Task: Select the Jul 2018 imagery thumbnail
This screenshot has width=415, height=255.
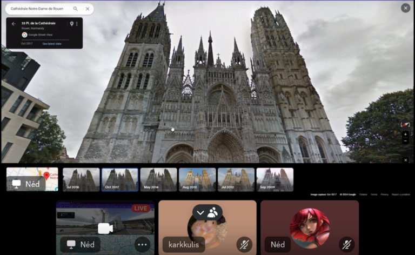Action: (81, 179)
